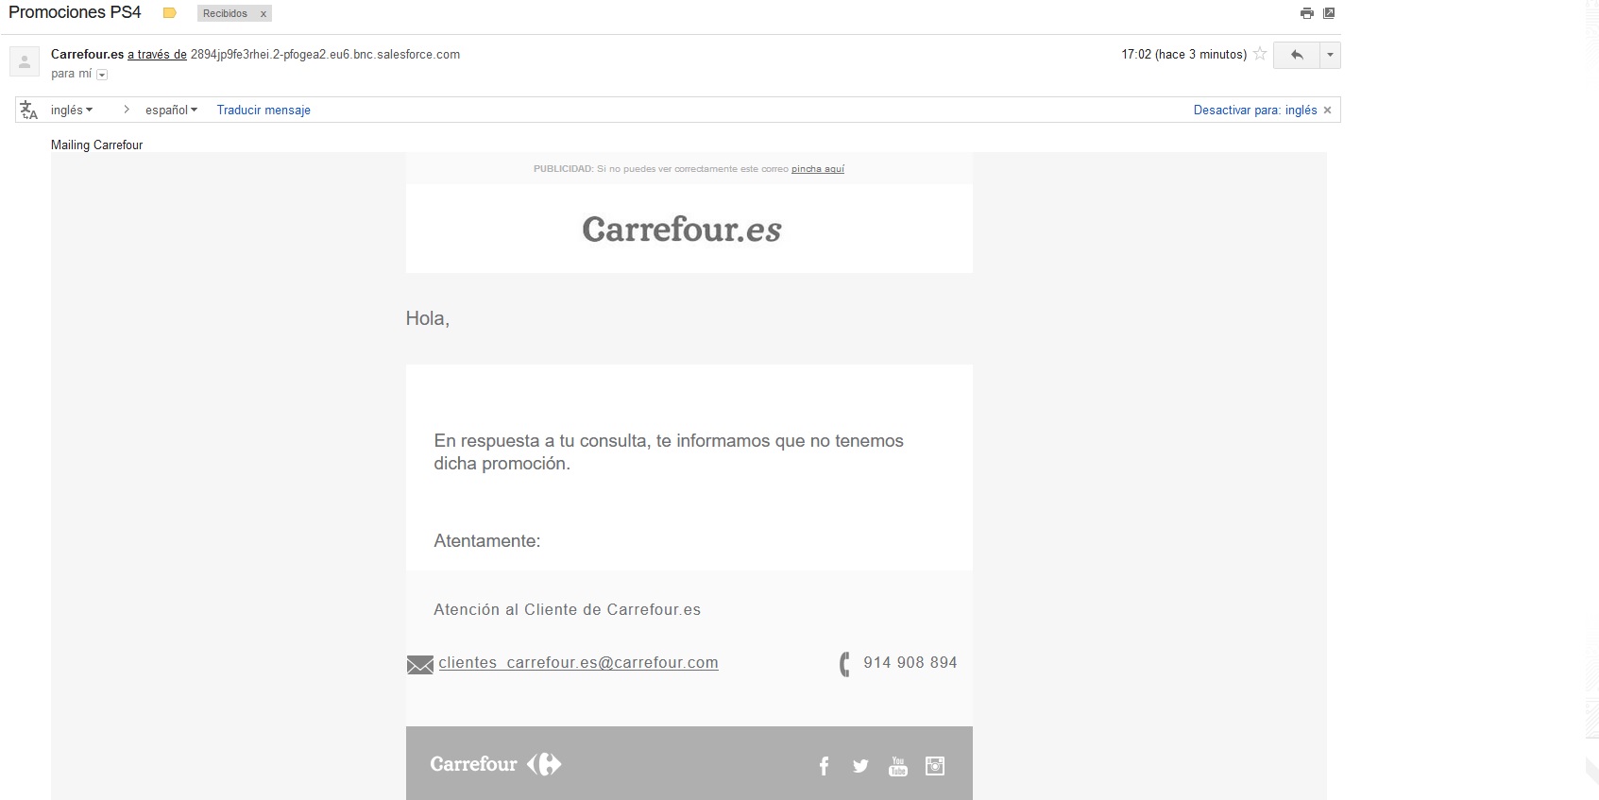The height and width of the screenshot is (800, 1599).
Task: Click the timestamp '17:02 (hace 3 minutos)'
Action: point(1184,55)
